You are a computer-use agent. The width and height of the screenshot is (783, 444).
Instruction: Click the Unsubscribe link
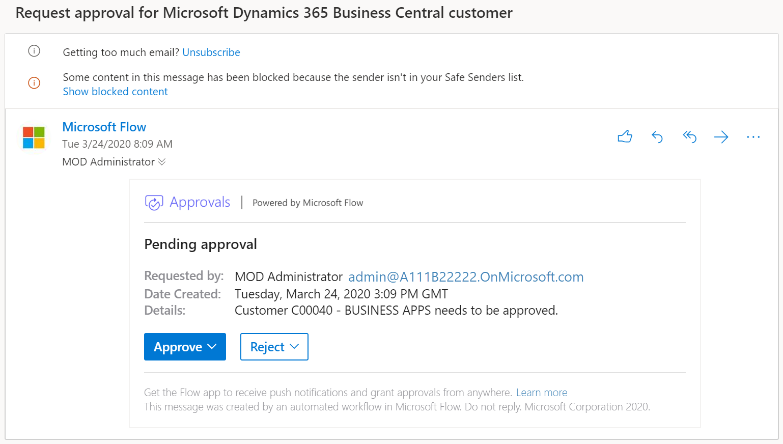pyautogui.click(x=211, y=52)
